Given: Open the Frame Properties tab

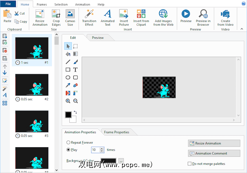Looking at the screenshot, I should (x=116, y=132).
